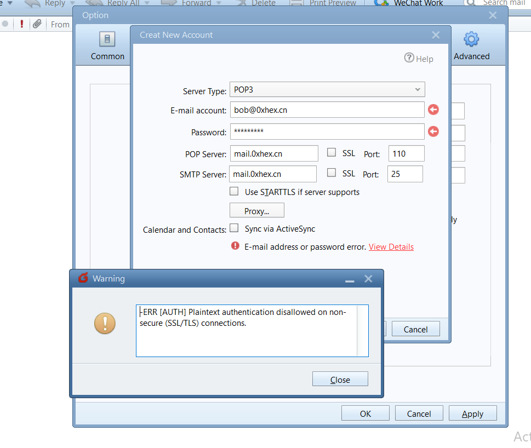This screenshot has width=531, height=448.
Task: Enable SSL for the SMTP server
Action: [x=332, y=173]
